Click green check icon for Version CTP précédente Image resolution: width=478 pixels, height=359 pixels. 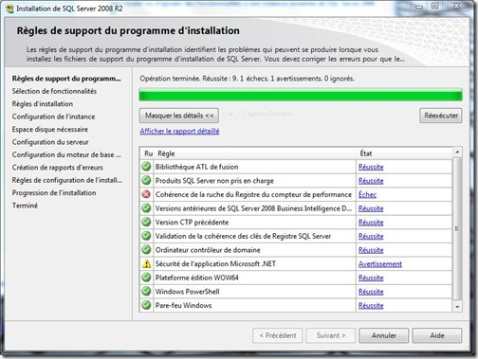(x=146, y=222)
